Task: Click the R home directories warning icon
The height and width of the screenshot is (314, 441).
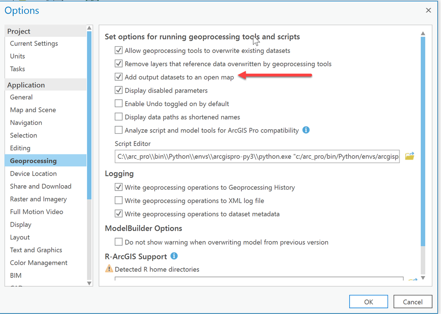Action: click(x=109, y=269)
